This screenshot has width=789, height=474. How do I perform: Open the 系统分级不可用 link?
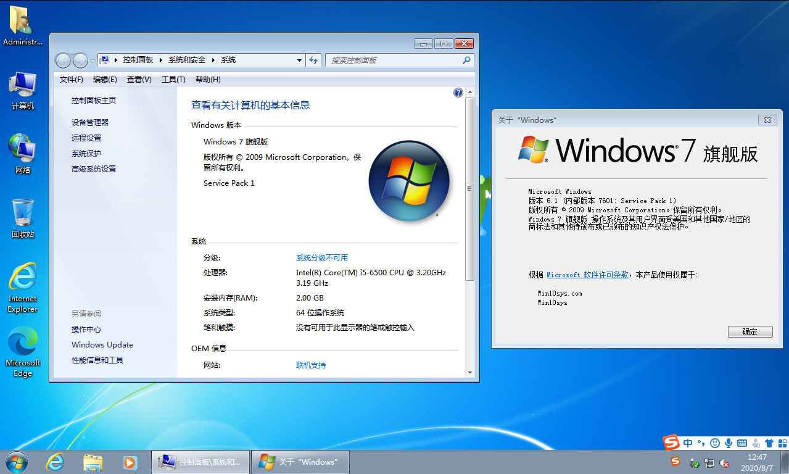(x=322, y=258)
